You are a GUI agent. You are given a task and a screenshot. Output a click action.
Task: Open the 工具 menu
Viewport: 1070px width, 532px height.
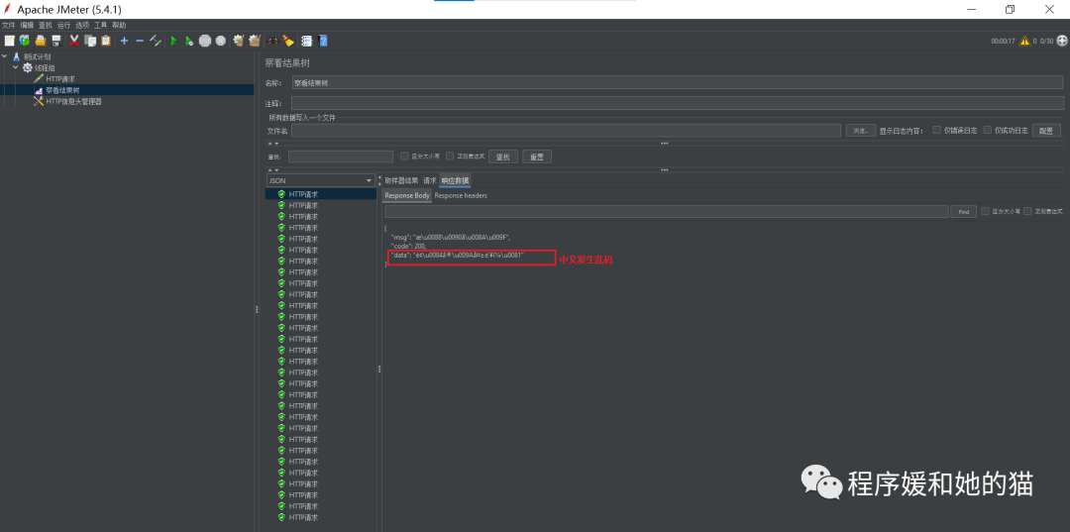coord(100,25)
